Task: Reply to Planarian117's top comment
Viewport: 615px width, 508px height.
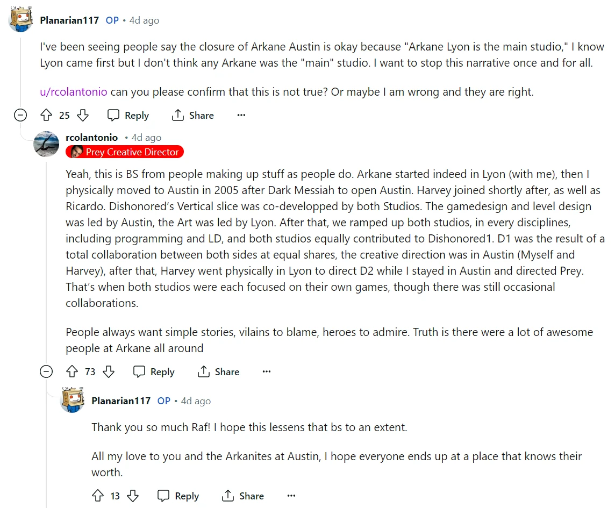Action: pyautogui.click(x=128, y=115)
